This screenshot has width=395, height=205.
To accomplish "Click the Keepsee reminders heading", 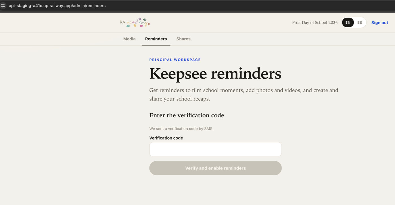I will (x=215, y=74).
